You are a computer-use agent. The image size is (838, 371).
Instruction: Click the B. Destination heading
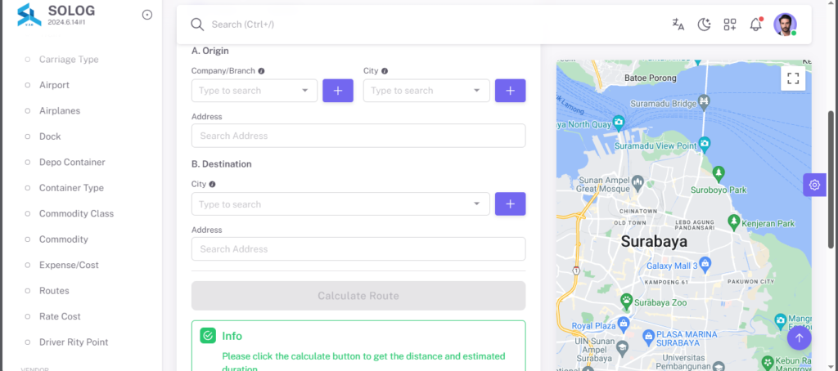click(x=221, y=164)
